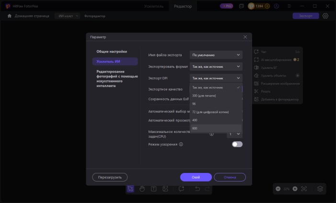Choose the 300 (для печати) option
Screen dimensions: 336x203
tap(216, 96)
